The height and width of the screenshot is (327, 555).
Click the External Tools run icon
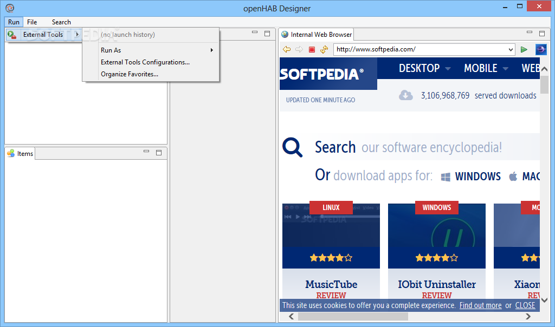tap(12, 35)
